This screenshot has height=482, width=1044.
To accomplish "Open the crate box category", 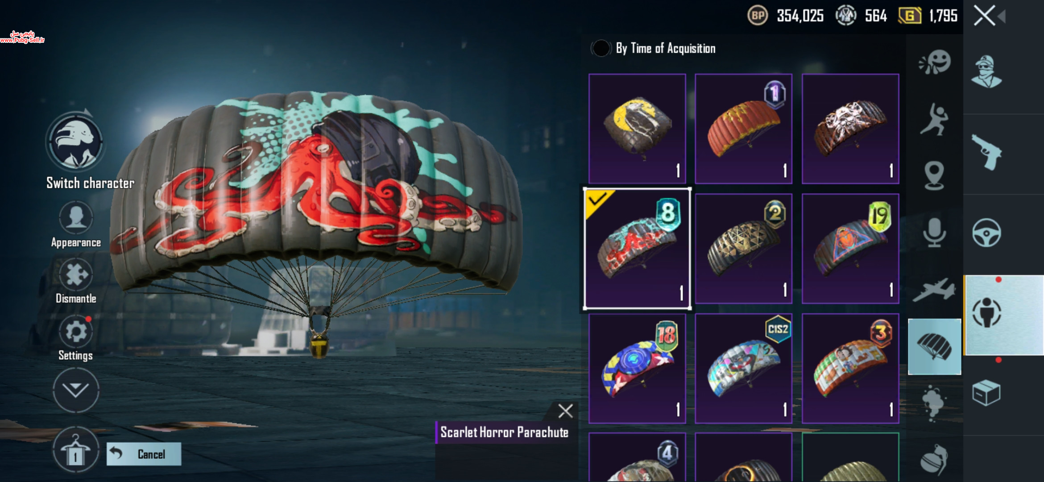I will point(986,393).
